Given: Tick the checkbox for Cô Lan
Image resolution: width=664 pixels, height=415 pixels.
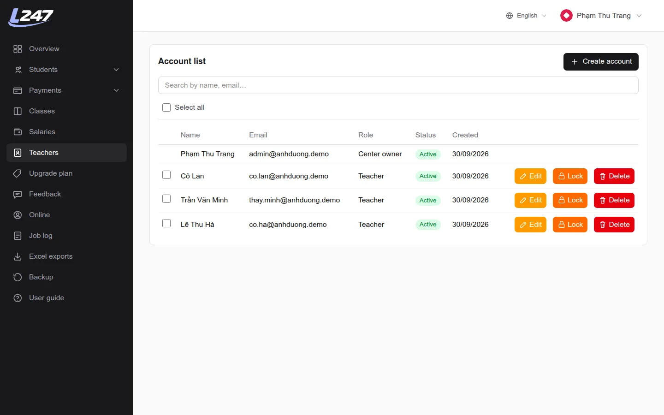Looking at the screenshot, I should (x=166, y=175).
